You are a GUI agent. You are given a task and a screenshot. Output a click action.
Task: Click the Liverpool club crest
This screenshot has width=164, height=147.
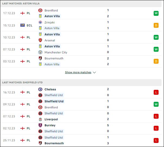click(40, 119)
